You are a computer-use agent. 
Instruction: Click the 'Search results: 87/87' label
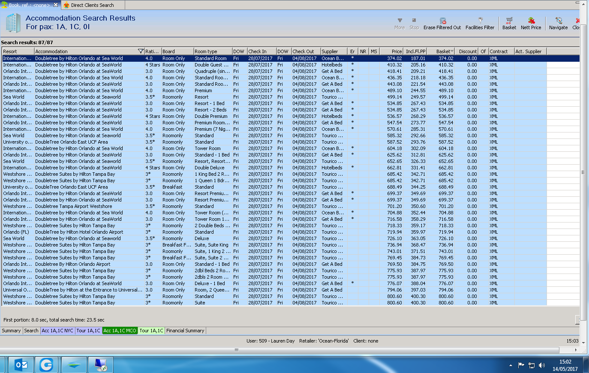pos(27,42)
